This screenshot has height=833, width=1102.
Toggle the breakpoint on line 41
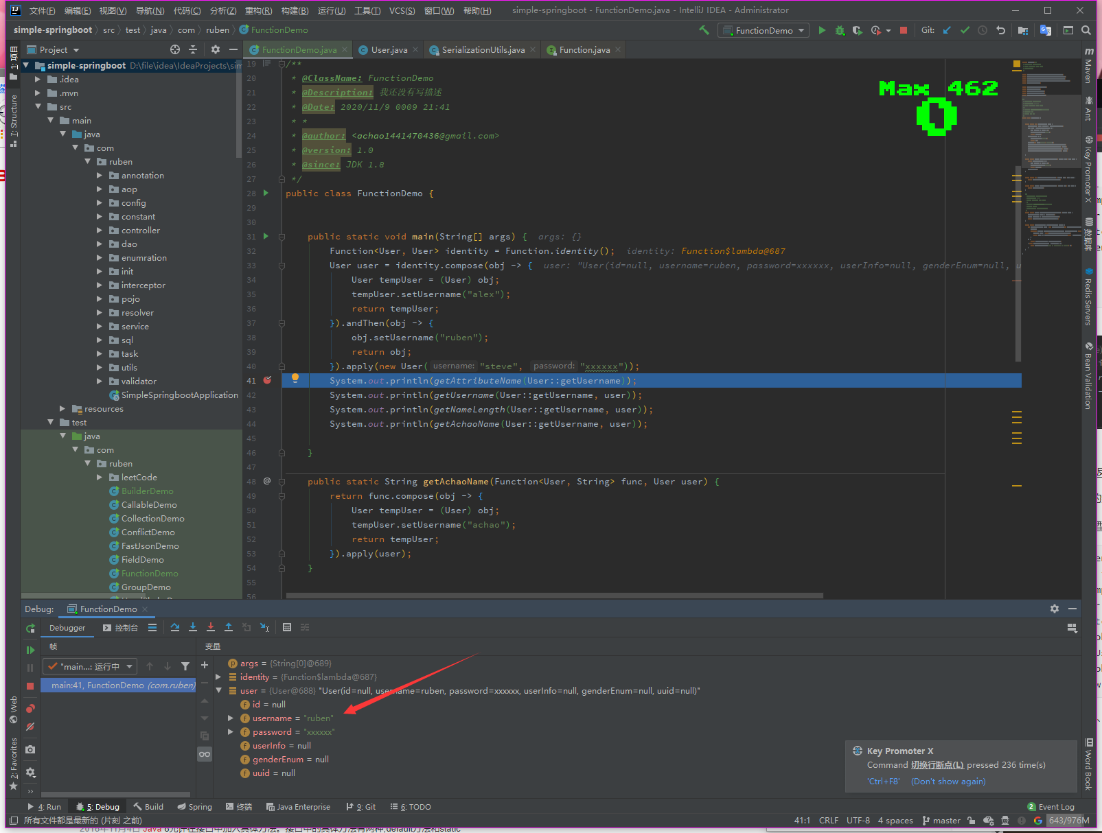click(x=267, y=380)
